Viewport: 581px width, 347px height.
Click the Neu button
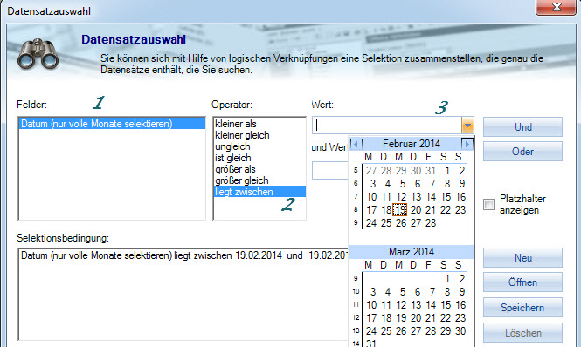tap(522, 258)
